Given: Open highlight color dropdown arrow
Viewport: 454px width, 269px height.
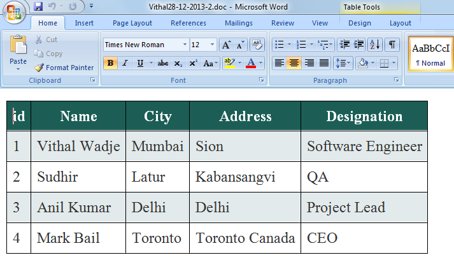Looking at the screenshot, I should [x=239, y=63].
